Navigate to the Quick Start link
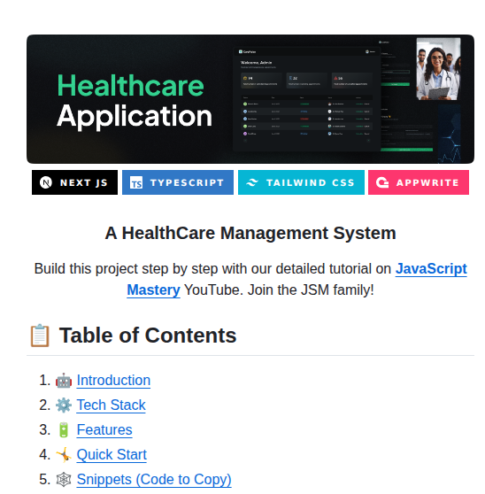The image size is (485, 494). pos(112,455)
